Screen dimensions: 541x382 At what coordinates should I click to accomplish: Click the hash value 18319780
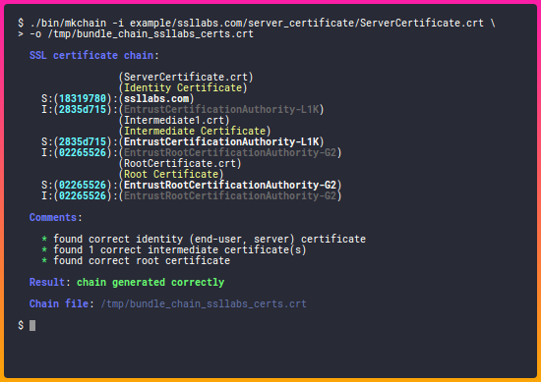83,98
